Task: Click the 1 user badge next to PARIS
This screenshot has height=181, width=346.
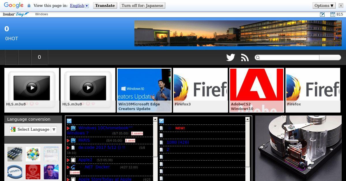Action: pos(130,140)
